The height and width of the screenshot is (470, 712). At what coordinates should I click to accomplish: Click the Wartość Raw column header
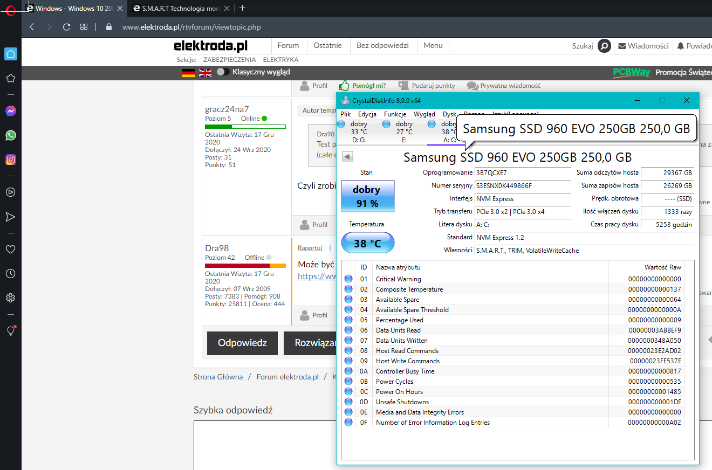[x=646, y=267]
